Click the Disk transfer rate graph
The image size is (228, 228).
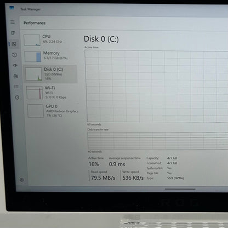pos(158,141)
